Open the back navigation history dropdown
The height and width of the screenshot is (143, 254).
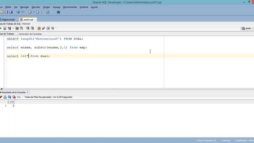tap(34, 12)
